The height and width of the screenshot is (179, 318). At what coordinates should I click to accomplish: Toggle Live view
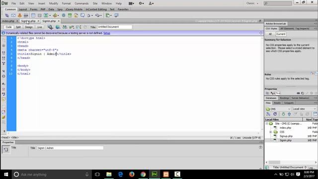click(x=40, y=27)
